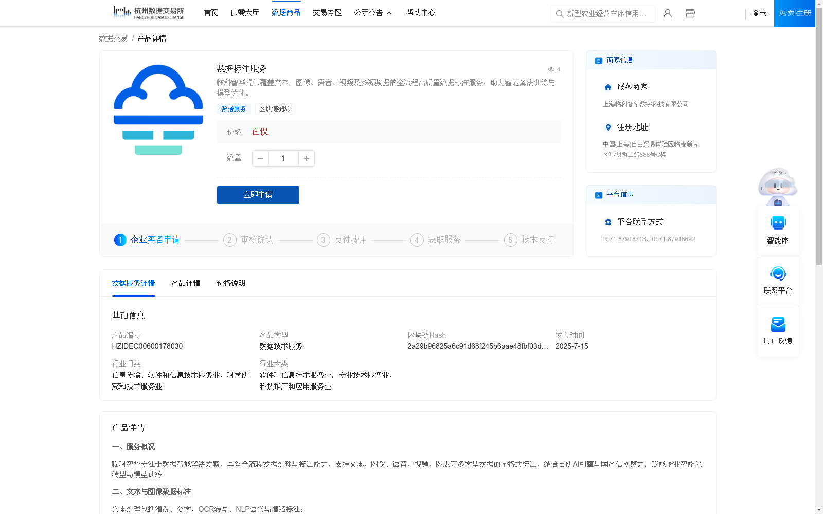
Task: Click step 2 审核确认
Action: coord(248,240)
